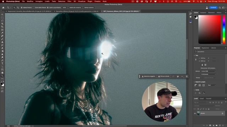Select the Horizontal Type tool
227x127 pixels.
tap(2, 64)
